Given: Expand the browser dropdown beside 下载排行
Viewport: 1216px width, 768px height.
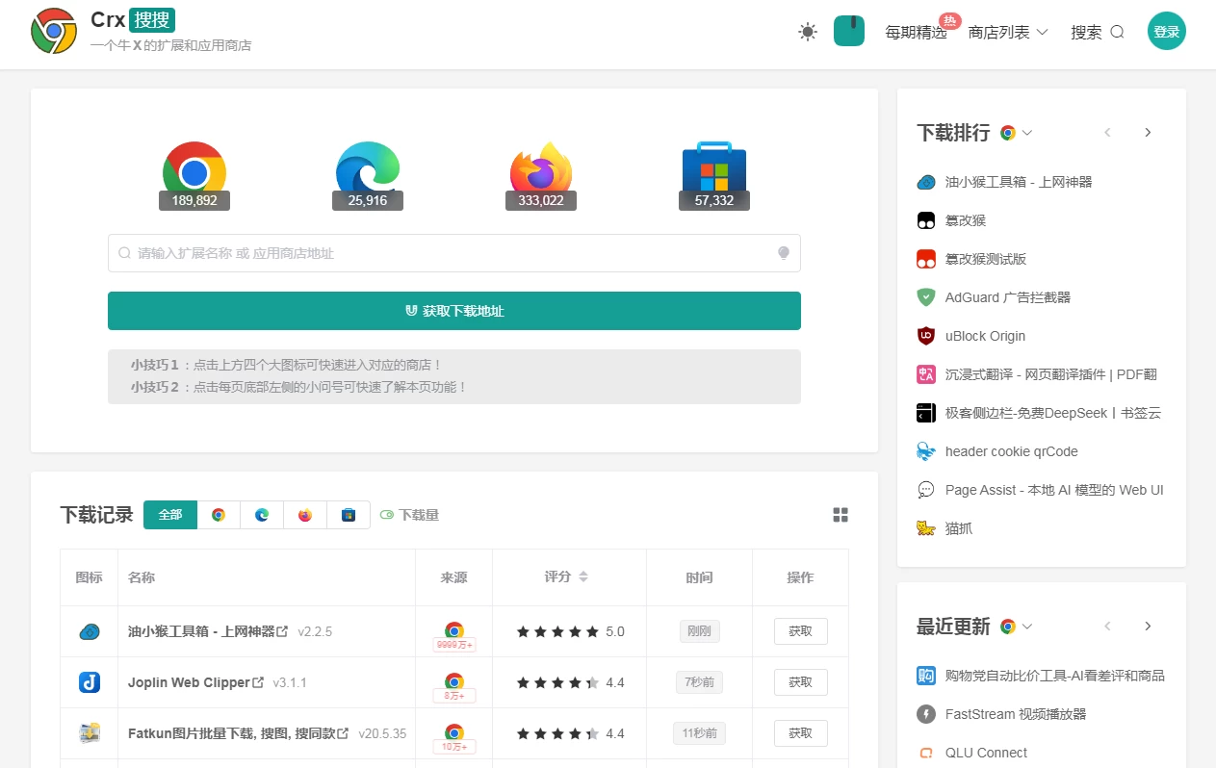Looking at the screenshot, I should click(x=1017, y=133).
